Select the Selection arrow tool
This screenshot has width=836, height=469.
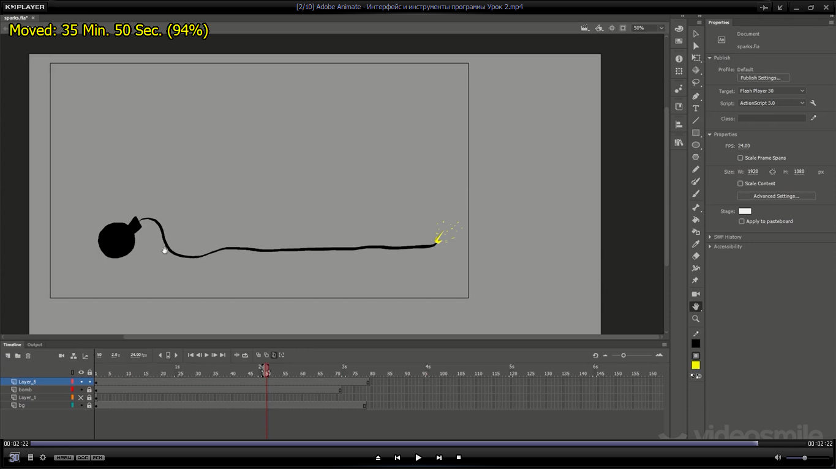click(696, 34)
